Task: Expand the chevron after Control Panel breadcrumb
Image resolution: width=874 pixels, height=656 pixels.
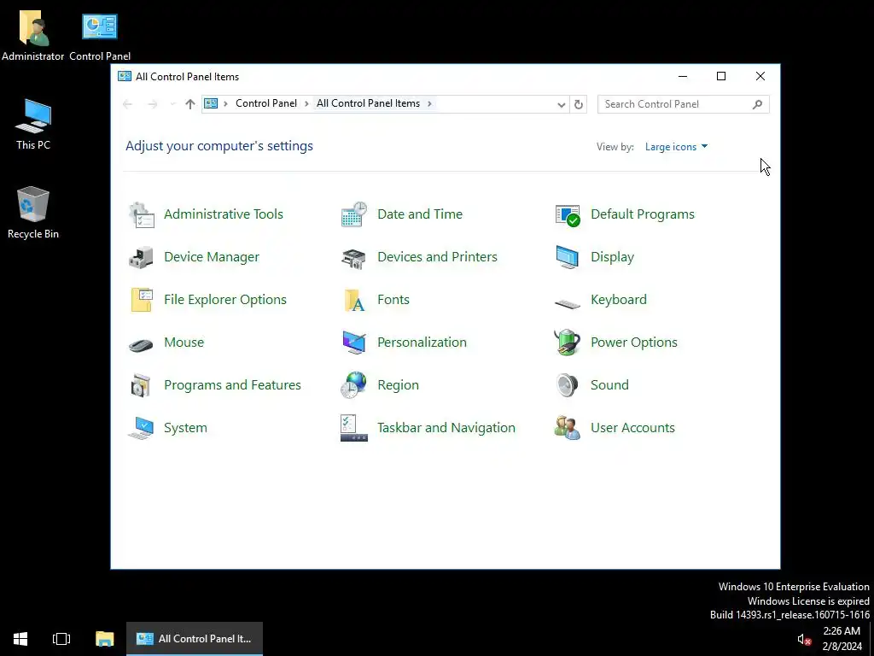Action: click(306, 103)
